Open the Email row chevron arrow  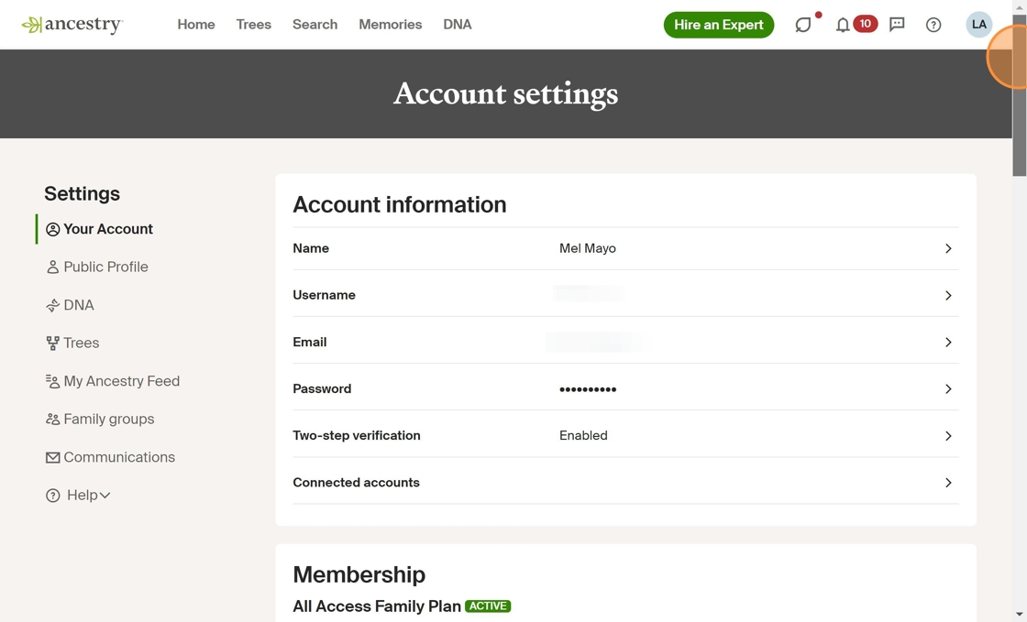coord(948,342)
